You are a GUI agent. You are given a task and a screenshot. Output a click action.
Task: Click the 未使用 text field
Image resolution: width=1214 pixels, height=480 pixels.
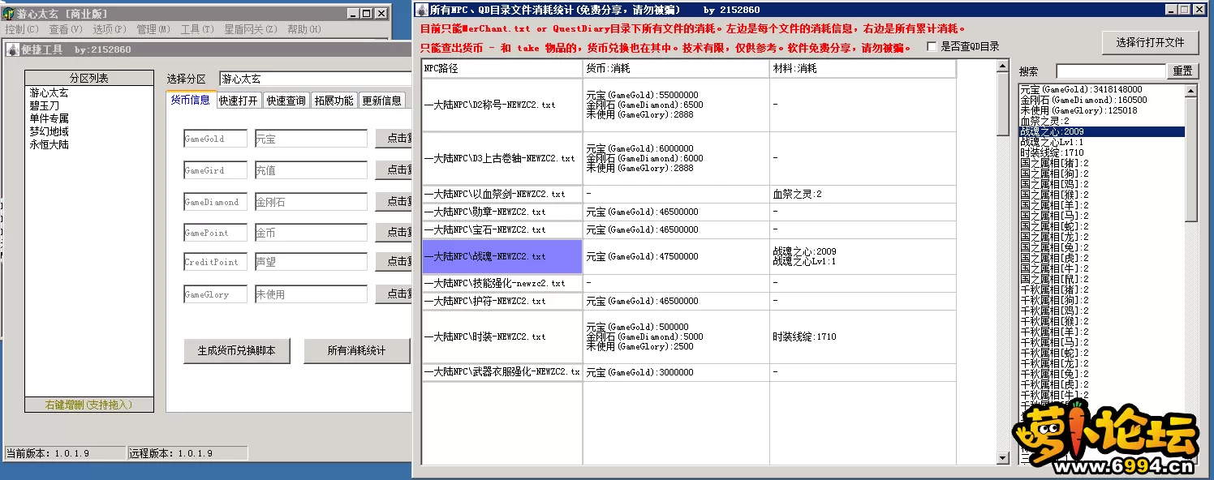tap(311, 294)
